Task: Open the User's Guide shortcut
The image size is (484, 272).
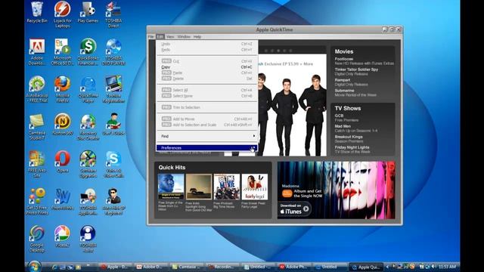Action: click(x=113, y=124)
